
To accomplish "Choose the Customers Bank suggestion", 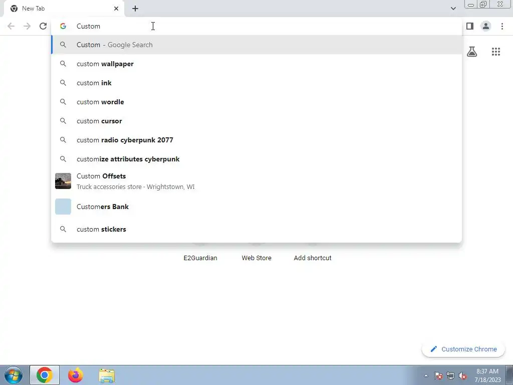I will click(x=256, y=207).
